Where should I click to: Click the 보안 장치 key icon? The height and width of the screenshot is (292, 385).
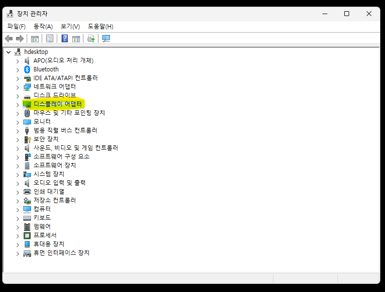click(x=28, y=139)
